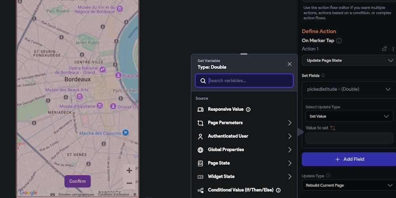Edit Action 1 with pencil icon
The width and height of the screenshot is (396, 198).
click(x=385, y=49)
